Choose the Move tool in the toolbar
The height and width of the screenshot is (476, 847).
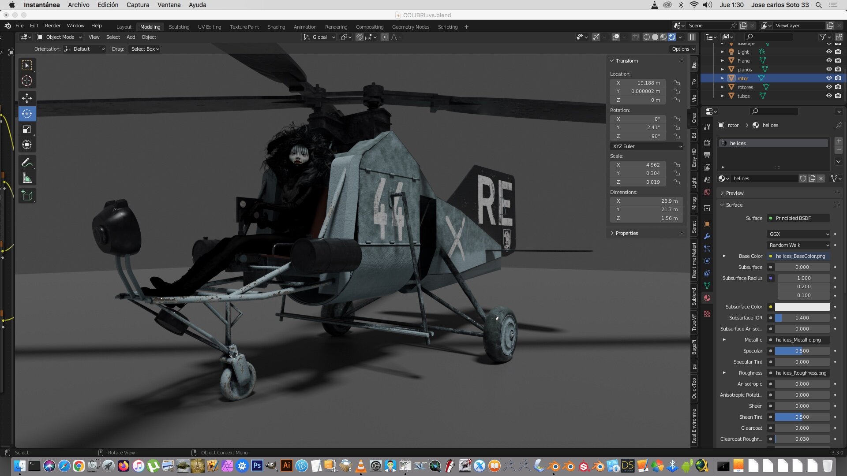[27, 98]
